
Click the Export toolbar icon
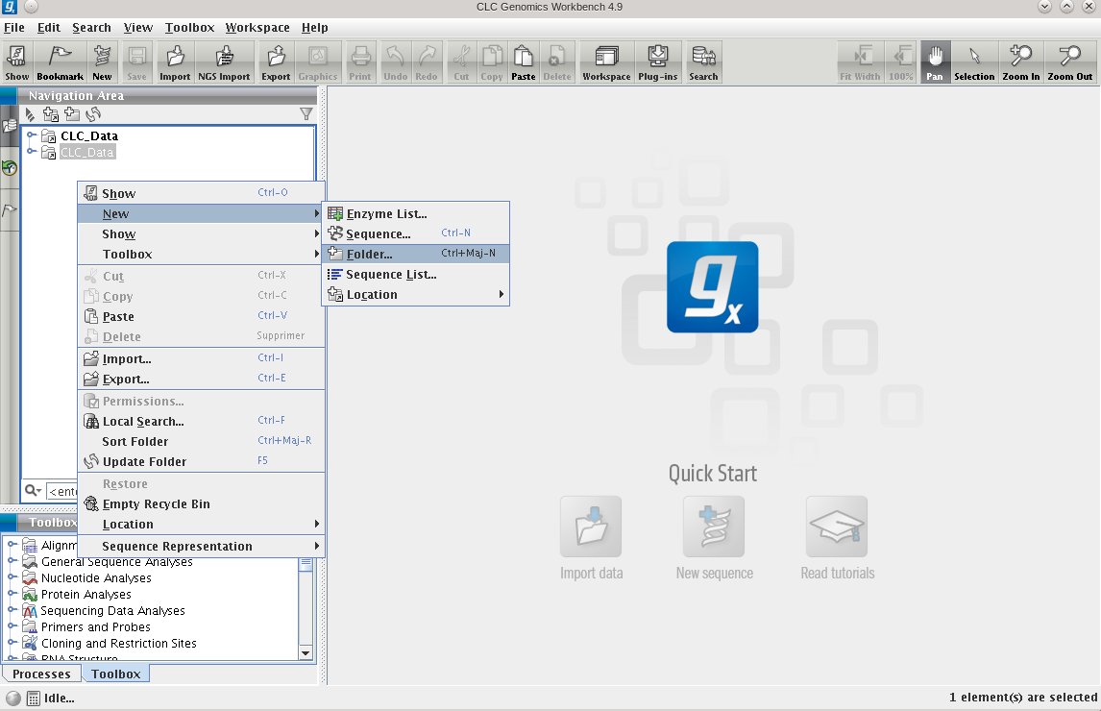tap(276, 62)
